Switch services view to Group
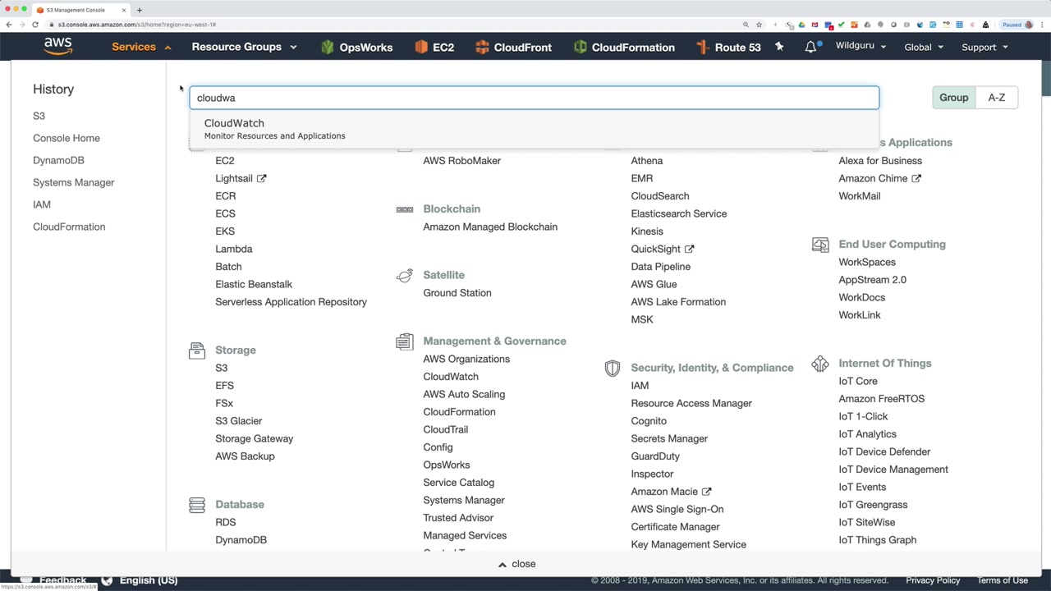Screen dimensions: 1051x591 [x=953, y=98]
